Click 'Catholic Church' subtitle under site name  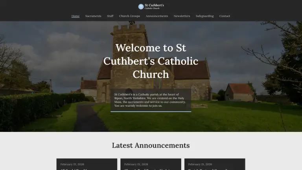point(152,9)
